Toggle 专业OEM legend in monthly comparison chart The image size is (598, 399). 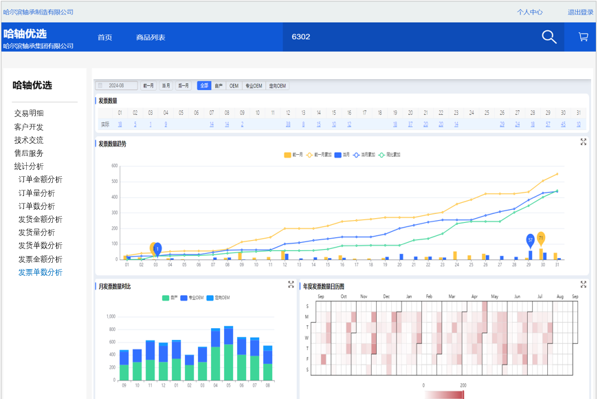coord(192,298)
